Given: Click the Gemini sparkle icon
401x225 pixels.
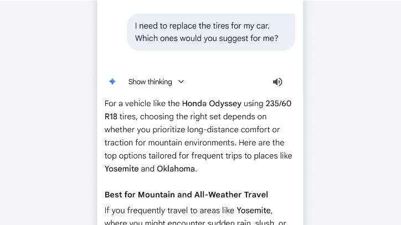Looking at the screenshot, I should click(x=112, y=82).
